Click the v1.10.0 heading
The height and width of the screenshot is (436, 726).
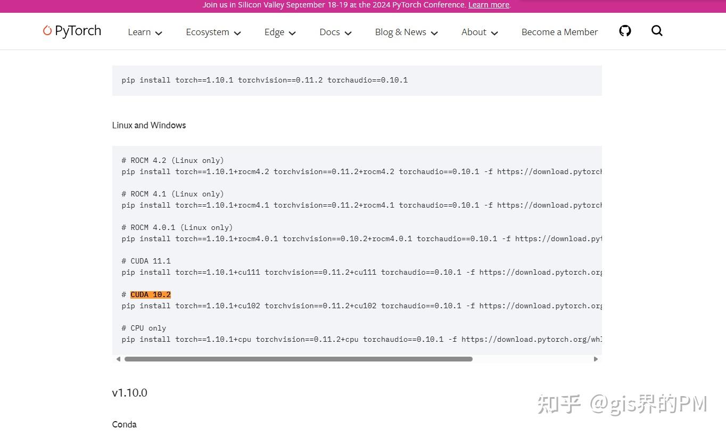coord(129,392)
